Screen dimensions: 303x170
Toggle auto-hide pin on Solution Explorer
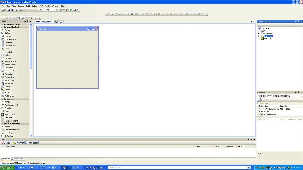pos(298,21)
